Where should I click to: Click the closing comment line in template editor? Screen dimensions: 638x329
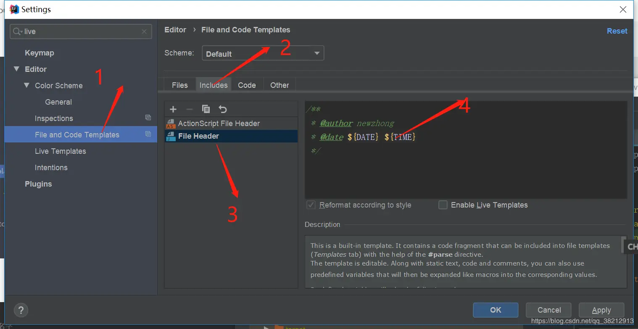(316, 150)
